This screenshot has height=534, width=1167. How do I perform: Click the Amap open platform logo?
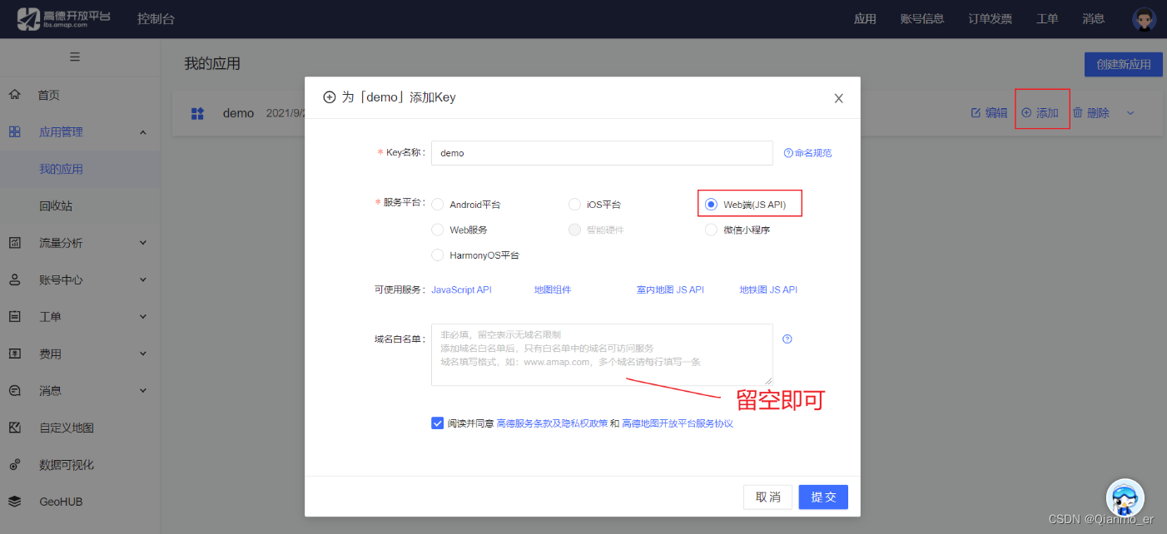64,18
